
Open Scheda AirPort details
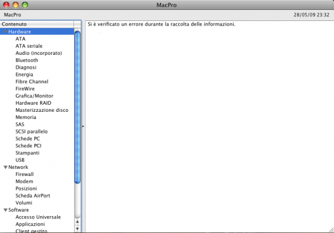(x=33, y=196)
